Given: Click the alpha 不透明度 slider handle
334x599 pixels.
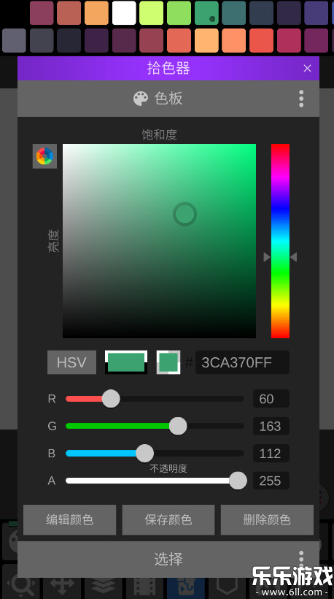Looking at the screenshot, I should (x=238, y=481).
